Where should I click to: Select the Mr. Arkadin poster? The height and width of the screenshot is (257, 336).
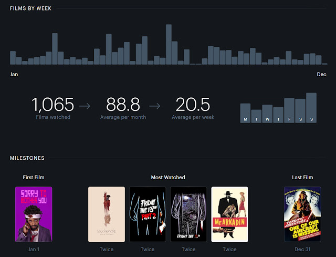[230, 214]
